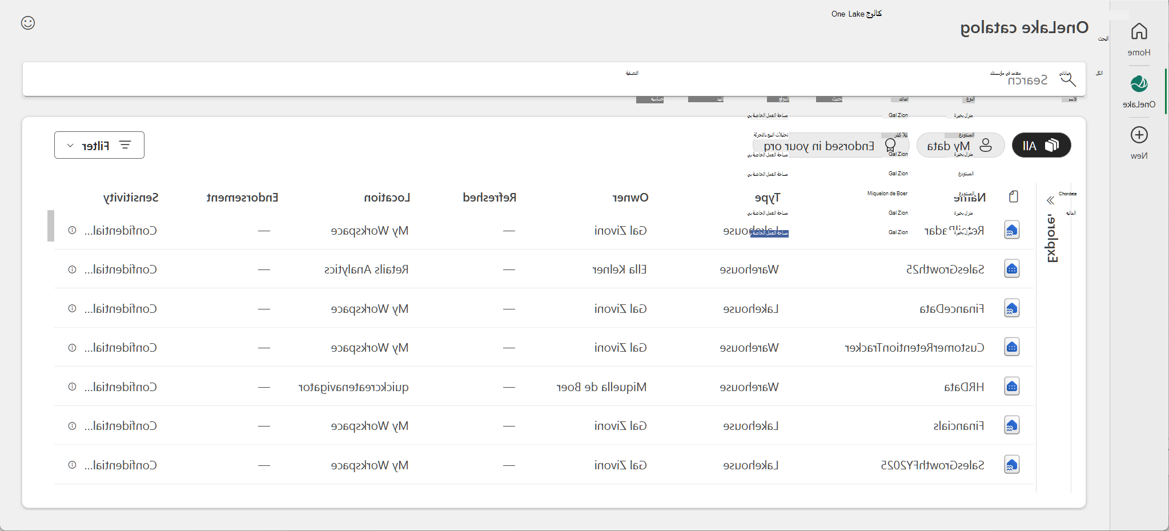1169x531 pixels.
Task: Collapse the Explorer pane with the double chevron
Action: (x=1050, y=200)
